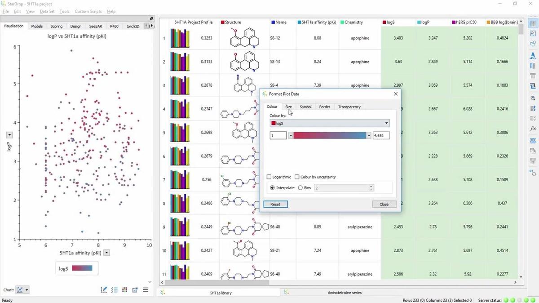This screenshot has height=303, width=539.
Task: Enable the Logarithmic checkbox
Action: pos(269,177)
